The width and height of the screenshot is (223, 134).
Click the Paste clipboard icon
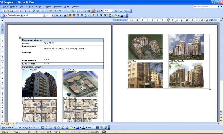51,11
